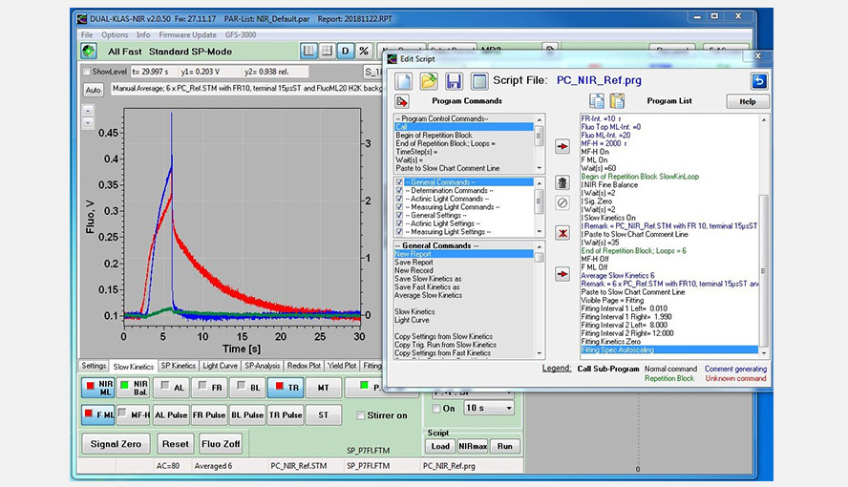This screenshot has height=487, width=848.
Task: Click the down arrow stepper beside the chart
Action: tap(88, 123)
